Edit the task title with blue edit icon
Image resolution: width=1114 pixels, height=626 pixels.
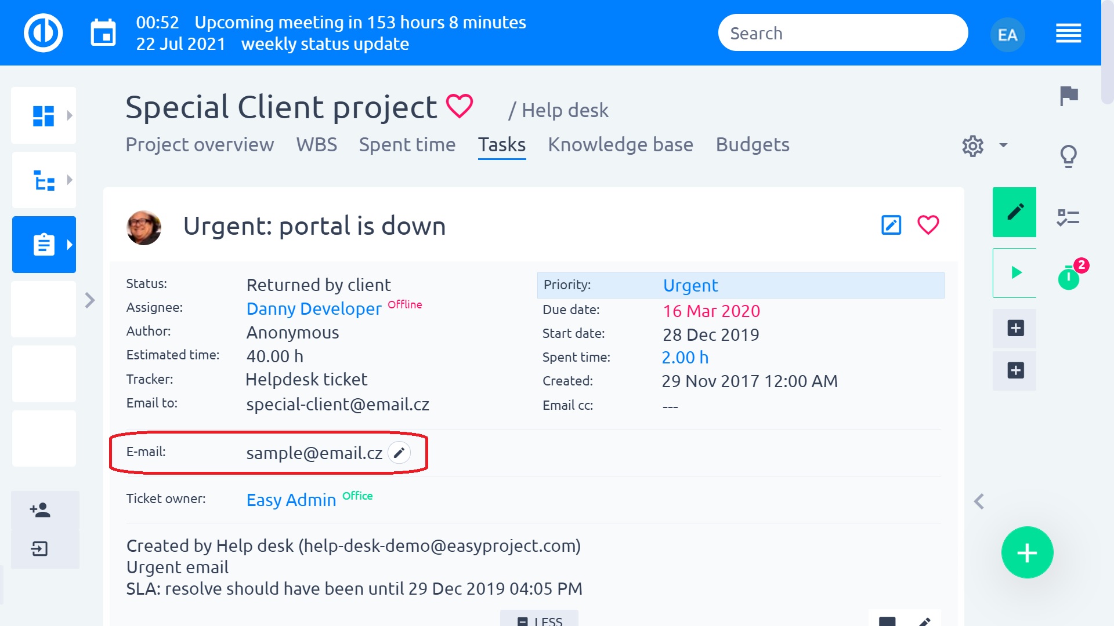[891, 225]
